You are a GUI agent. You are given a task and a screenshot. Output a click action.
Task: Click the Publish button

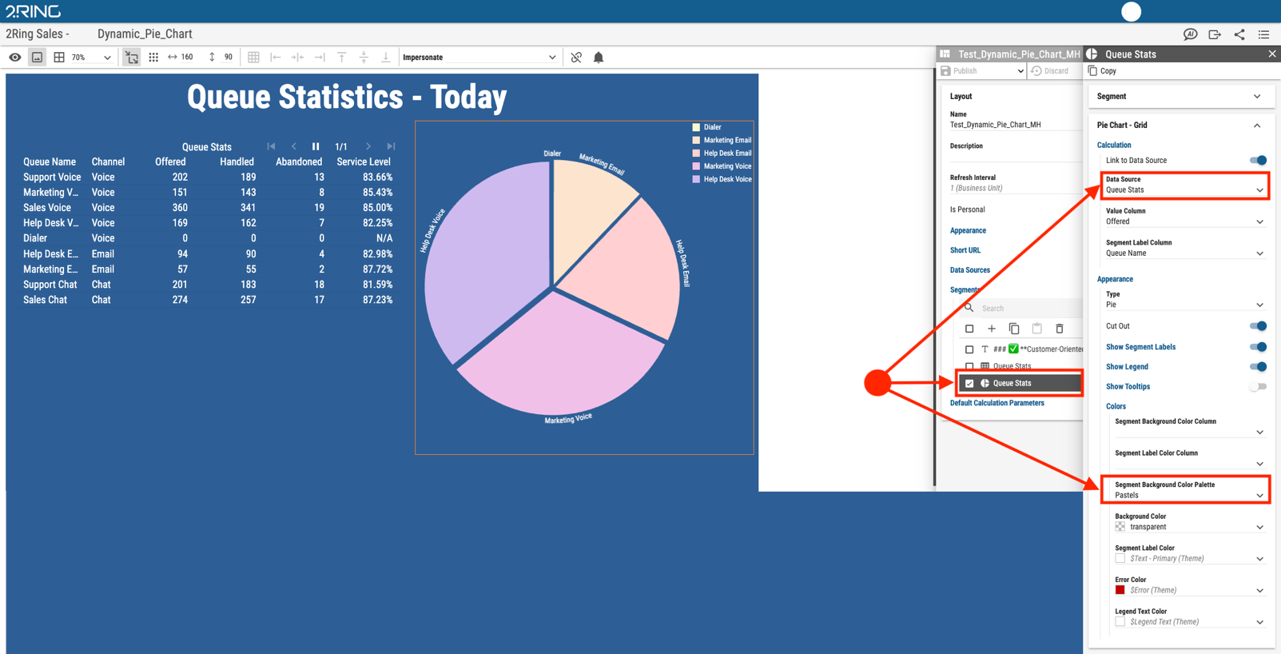point(982,71)
